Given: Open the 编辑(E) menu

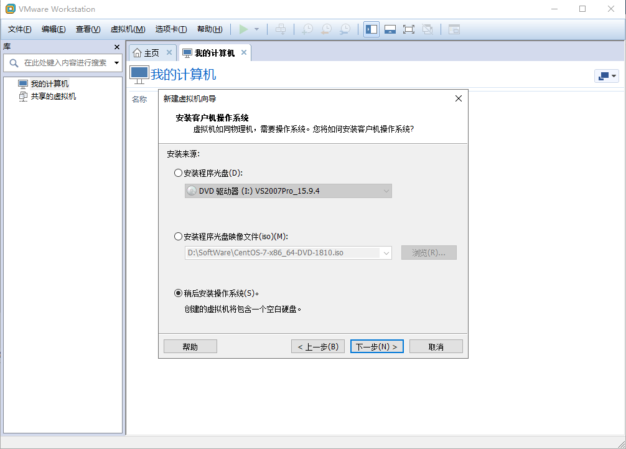Looking at the screenshot, I should (x=54, y=29).
